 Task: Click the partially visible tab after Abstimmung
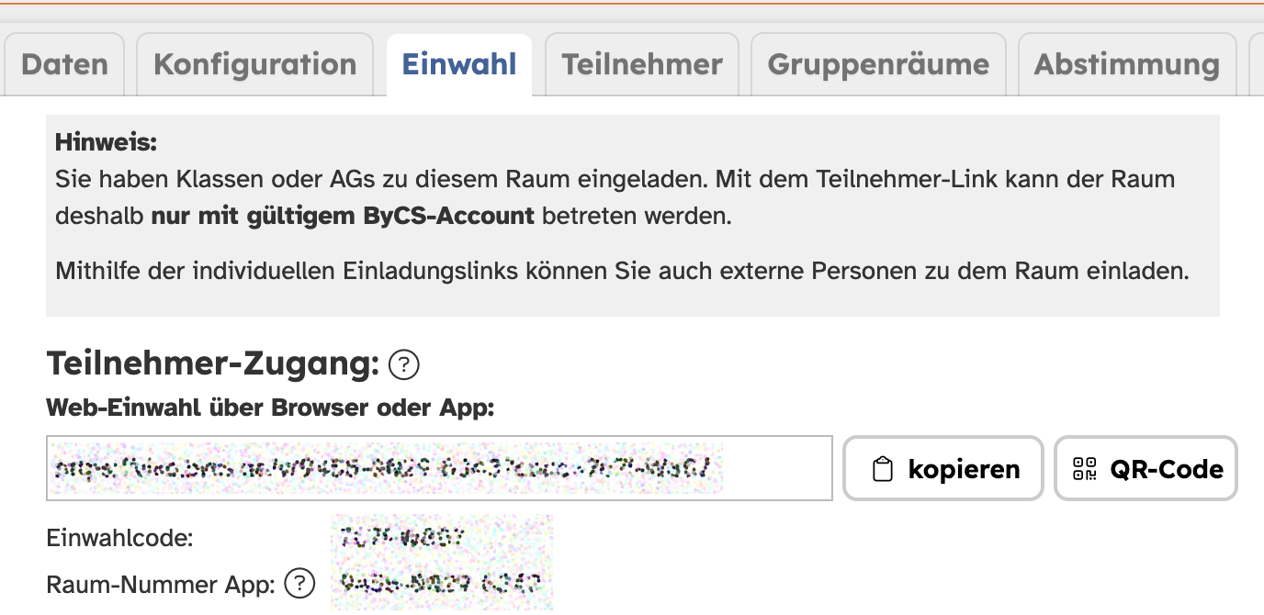pyautogui.click(x=1256, y=64)
